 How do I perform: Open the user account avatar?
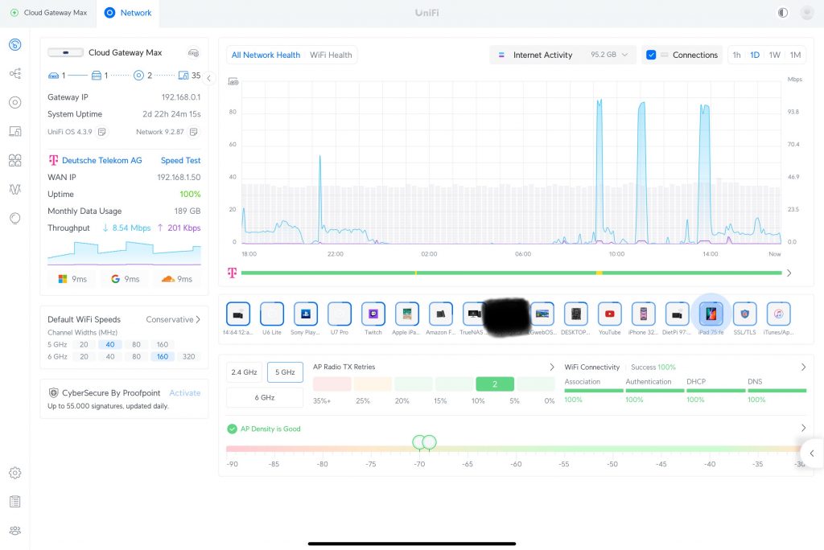806,13
